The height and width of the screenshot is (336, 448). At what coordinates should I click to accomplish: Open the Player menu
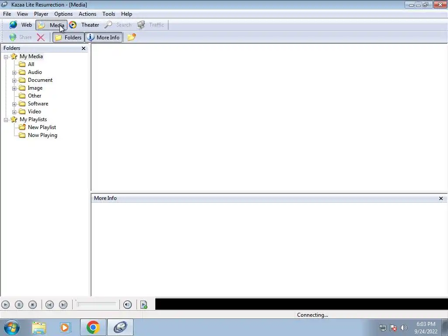click(41, 14)
